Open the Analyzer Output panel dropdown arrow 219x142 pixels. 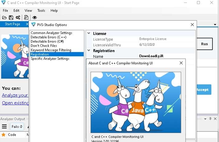205,119
